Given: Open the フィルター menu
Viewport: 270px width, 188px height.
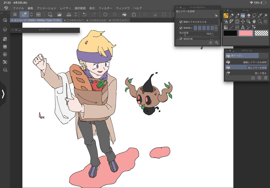Looking at the screenshot, I should pyautogui.click(x=105, y=8).
